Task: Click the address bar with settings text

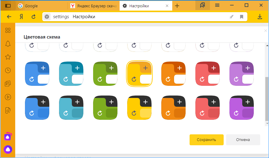Action: [137, 17]
